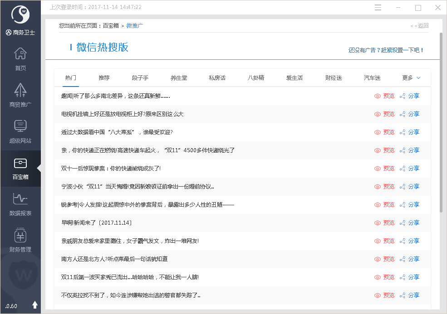Expand the 更多 dropdown

410,77
